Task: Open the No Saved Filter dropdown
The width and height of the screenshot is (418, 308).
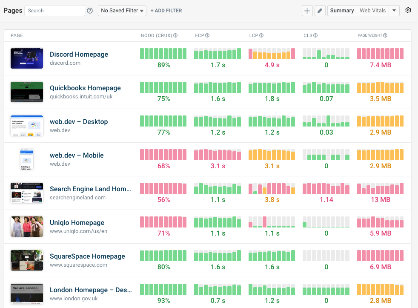Action: tap(122, 10)
